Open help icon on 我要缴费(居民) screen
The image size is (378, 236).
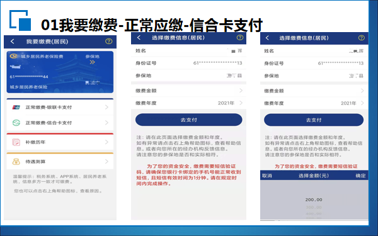[x=109, y=41]
